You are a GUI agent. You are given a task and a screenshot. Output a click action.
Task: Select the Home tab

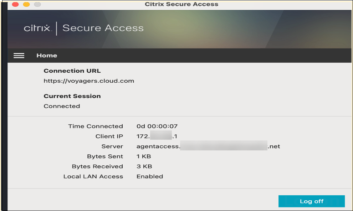click(47, 56)
